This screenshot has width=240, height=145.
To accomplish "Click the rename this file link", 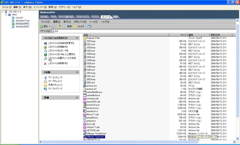I will 61,43.
